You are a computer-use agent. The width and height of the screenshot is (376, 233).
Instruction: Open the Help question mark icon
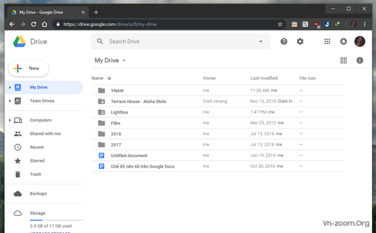tap(284, 42)
